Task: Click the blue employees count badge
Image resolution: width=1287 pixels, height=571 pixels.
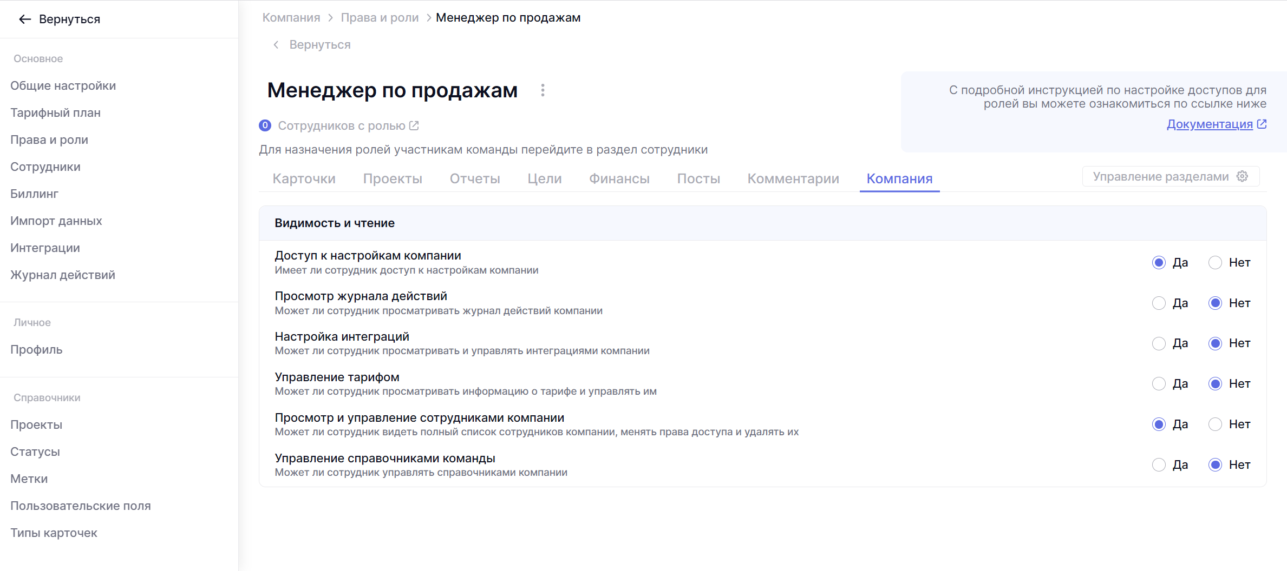Action: 265,125
